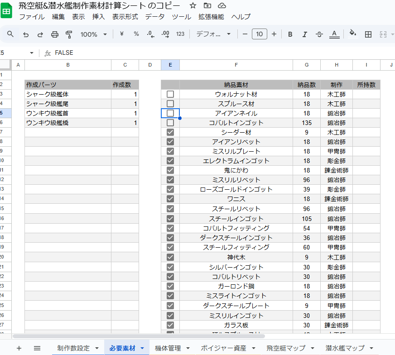Click the font size input field

pos(259,34)
